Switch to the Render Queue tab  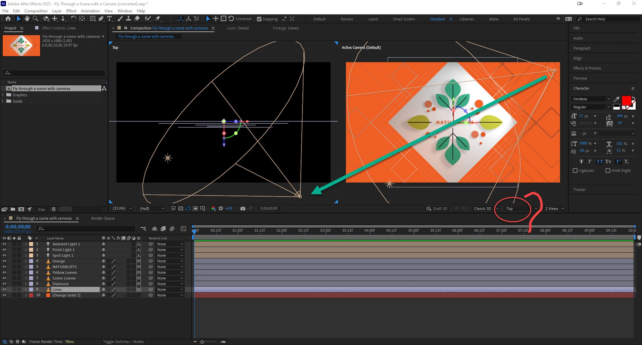[x=103, y=218]
